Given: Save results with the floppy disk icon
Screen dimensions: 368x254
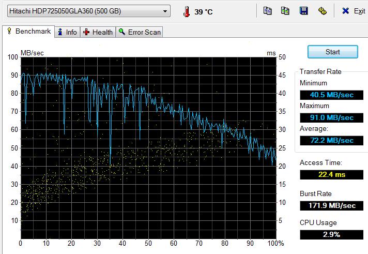Looking at the screenshot, I should pos(304,11).
